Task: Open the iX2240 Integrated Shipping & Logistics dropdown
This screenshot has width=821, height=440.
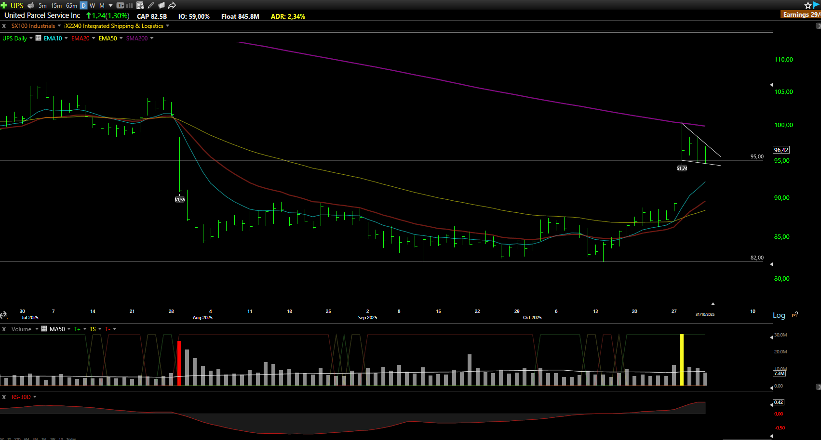Action: pyautogui.click(x=168, y=26)
